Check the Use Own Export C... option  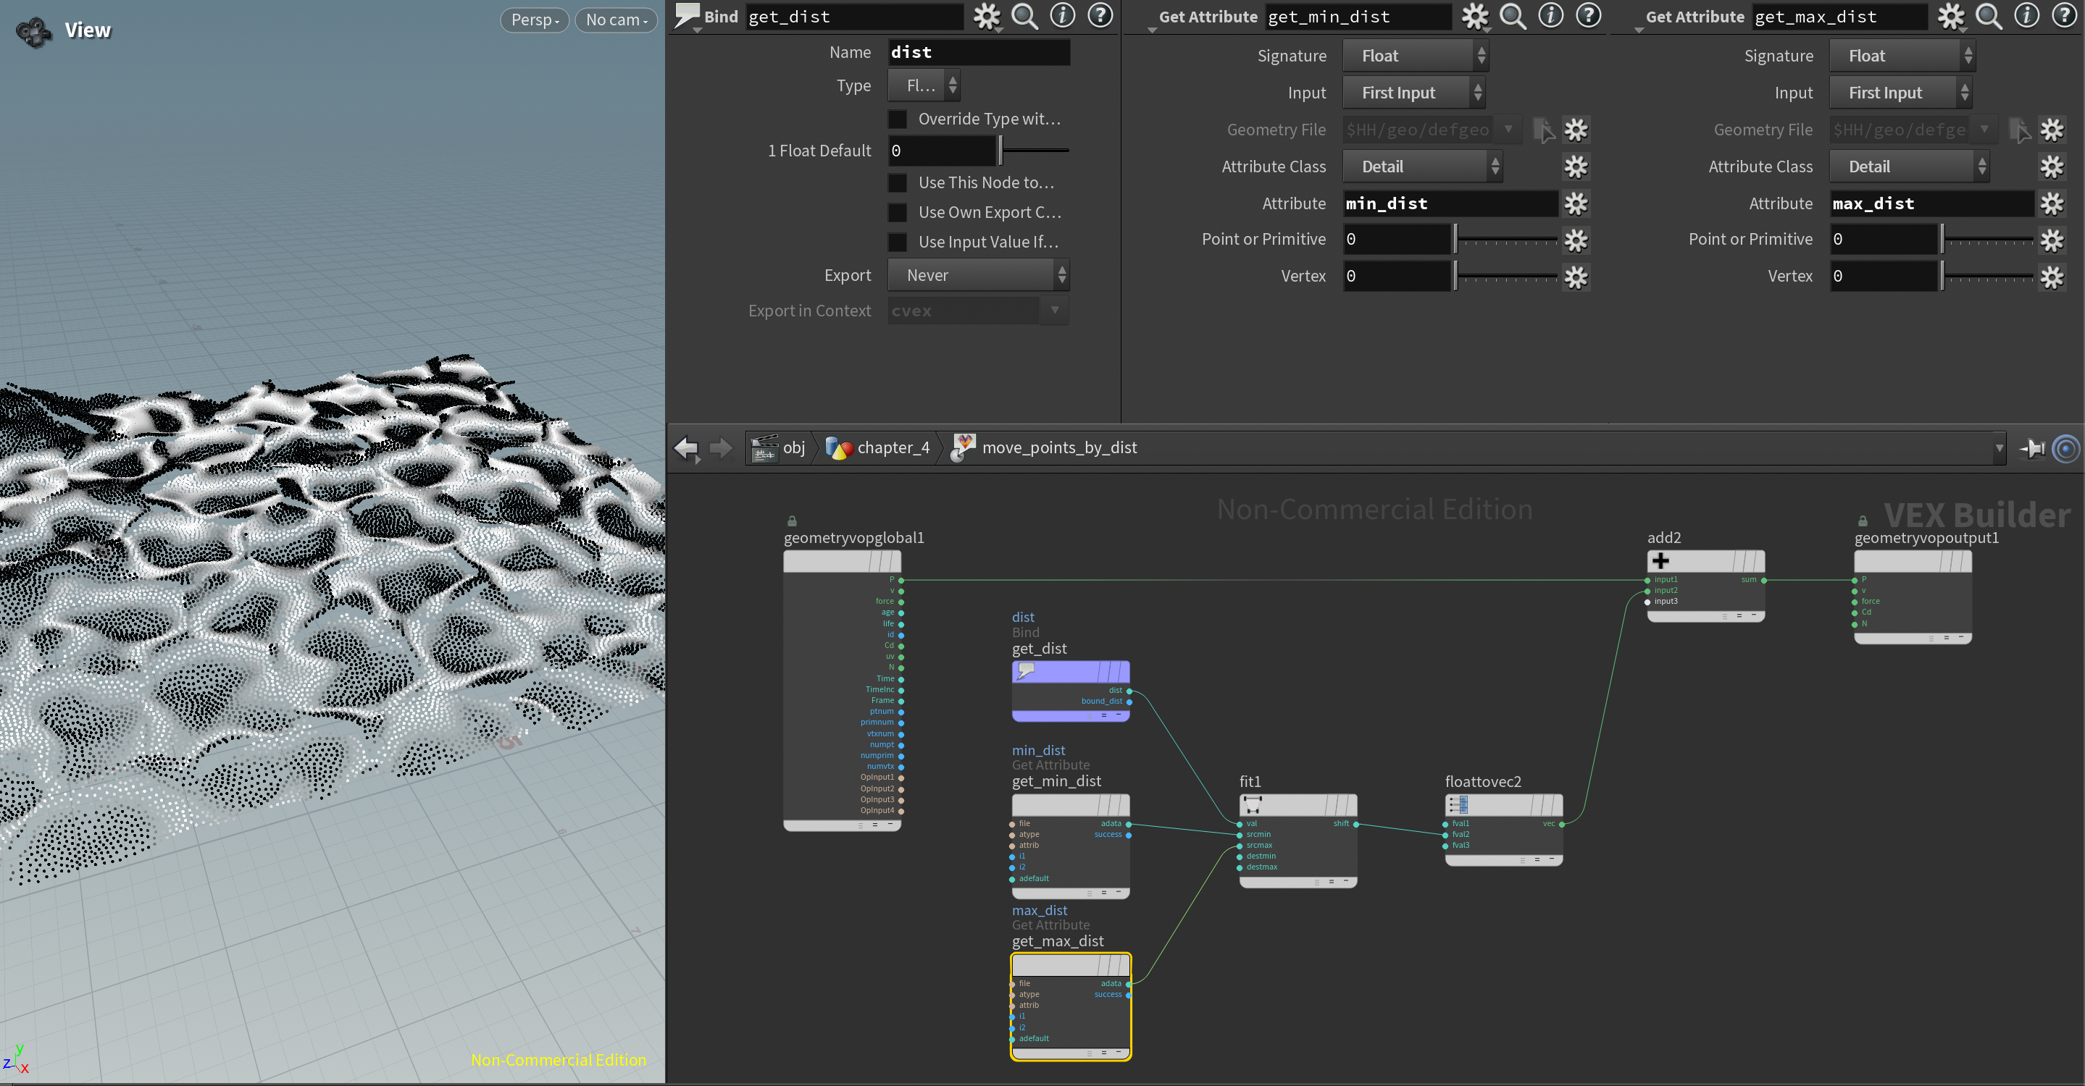coord(897,213)
